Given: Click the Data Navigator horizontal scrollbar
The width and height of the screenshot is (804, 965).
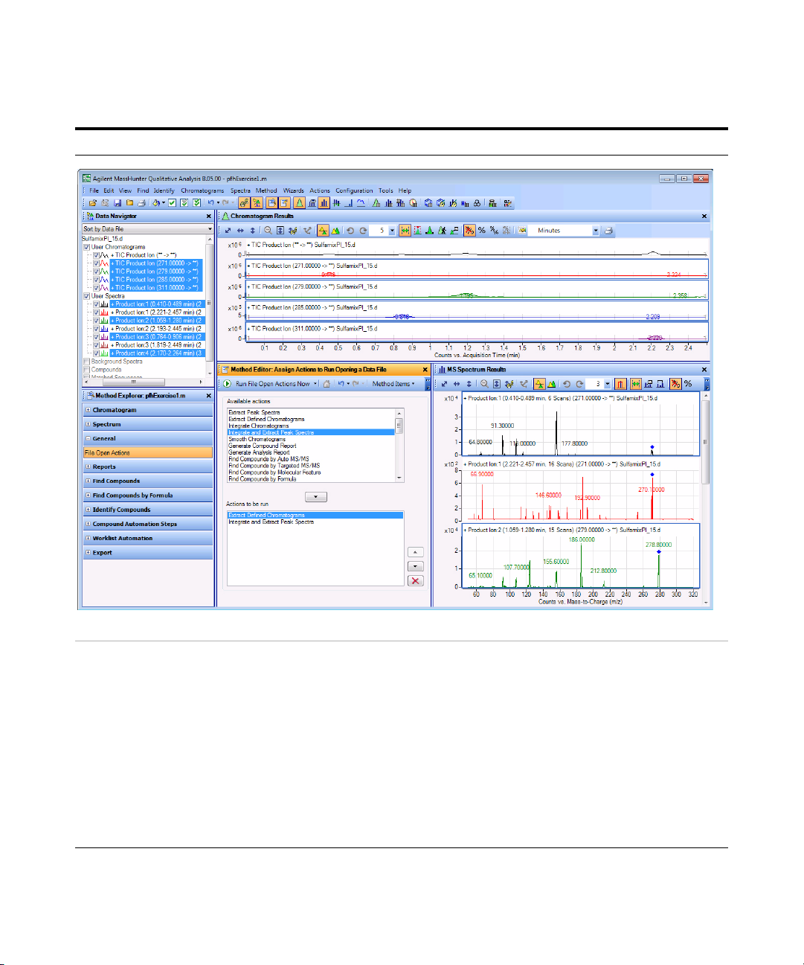Looking at the screenshot, I should coord(144,382).
